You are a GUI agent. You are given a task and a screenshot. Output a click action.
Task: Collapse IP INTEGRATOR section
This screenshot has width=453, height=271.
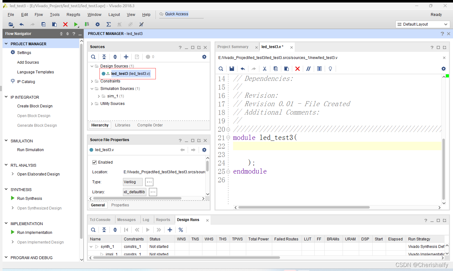pos(6,97)
